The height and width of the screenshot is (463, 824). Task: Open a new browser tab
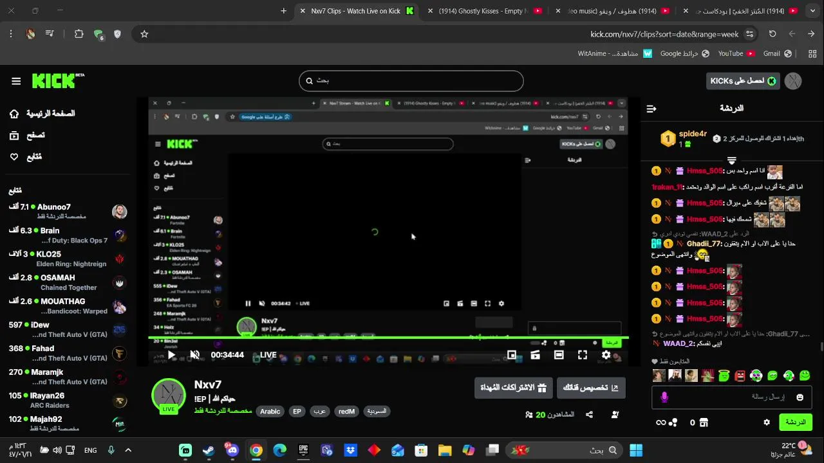point(283,11)
